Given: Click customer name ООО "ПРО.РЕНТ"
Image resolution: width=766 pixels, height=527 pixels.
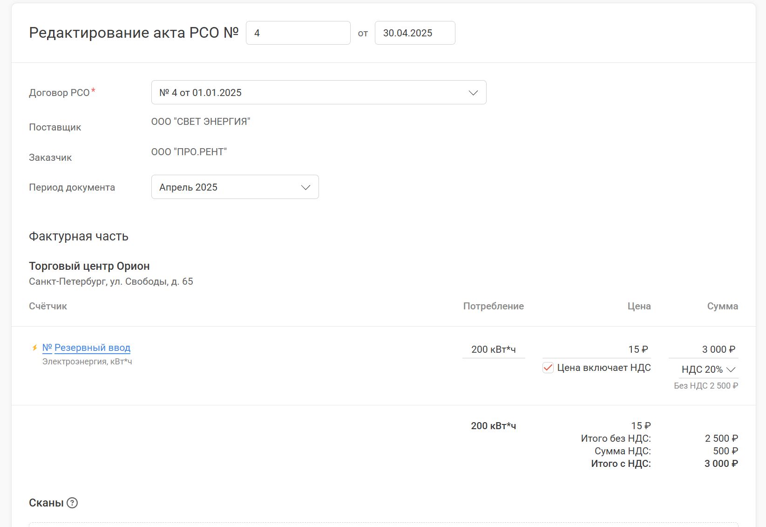Looking at the screenshot, I should (189, 152).
